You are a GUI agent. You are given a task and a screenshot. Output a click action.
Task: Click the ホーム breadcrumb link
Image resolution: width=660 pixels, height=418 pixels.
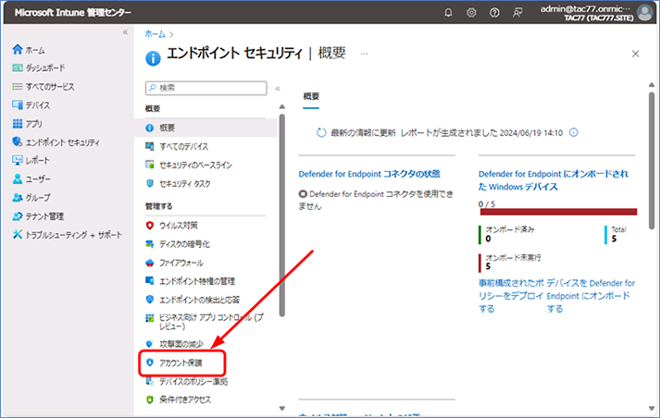[x=155, y=34]
